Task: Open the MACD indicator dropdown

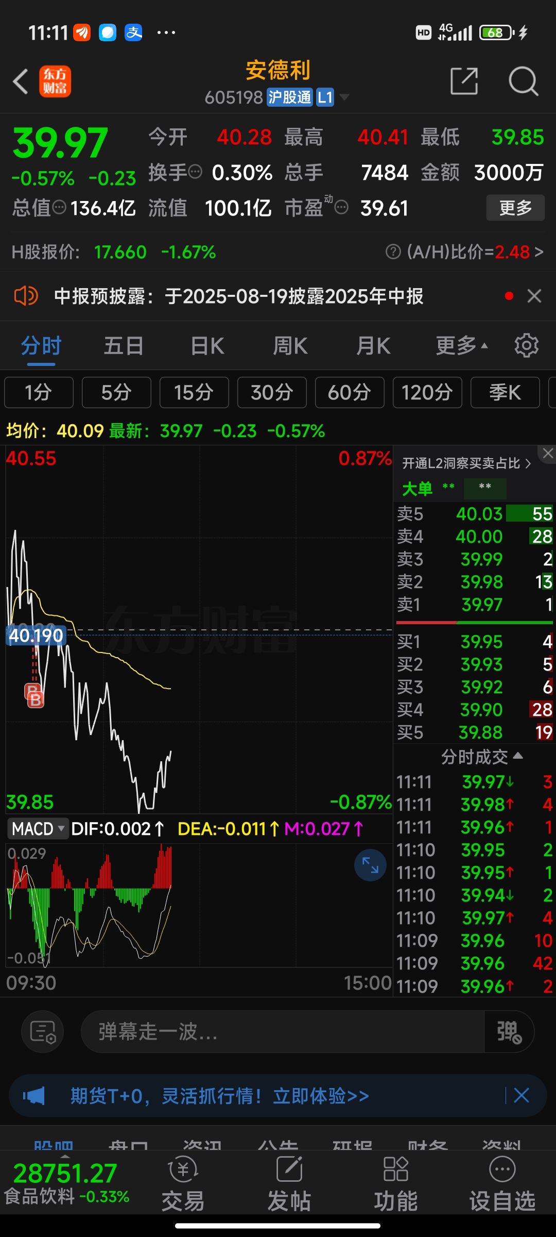Action: coord(38,829)
